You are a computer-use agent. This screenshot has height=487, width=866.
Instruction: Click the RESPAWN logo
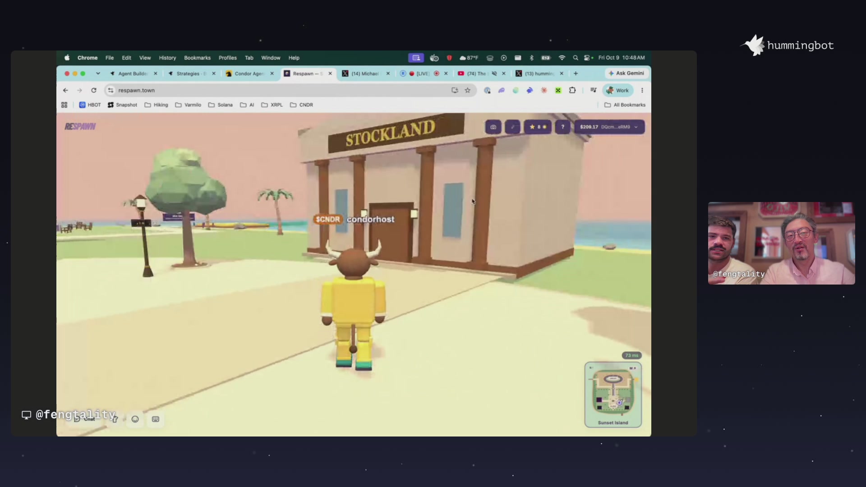pyautogui.click(x=80, y=127)
